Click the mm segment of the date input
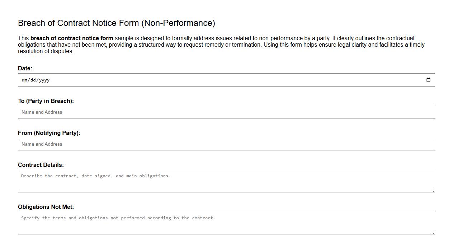This screenshot has width=453, height=238. [x=25, y=80]
